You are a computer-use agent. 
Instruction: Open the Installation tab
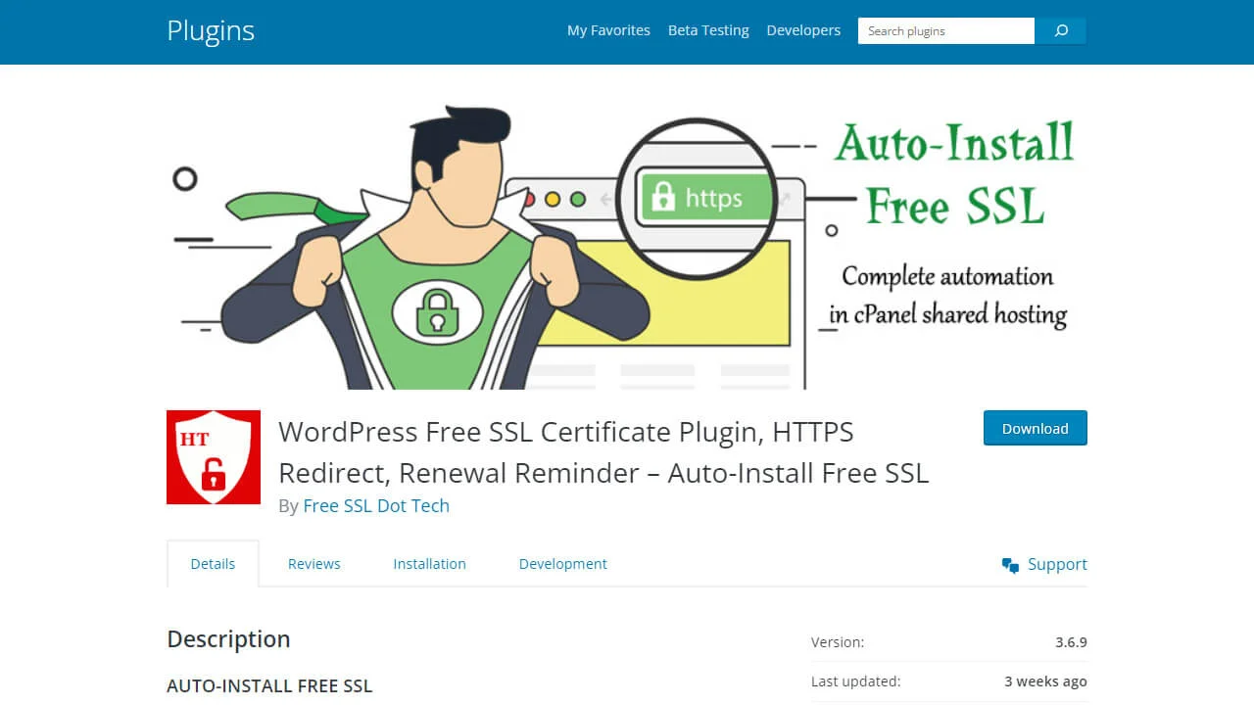[429, 564]
